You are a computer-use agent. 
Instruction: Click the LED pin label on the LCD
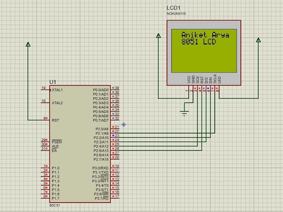pyautogui.click(x=219, y=80)
